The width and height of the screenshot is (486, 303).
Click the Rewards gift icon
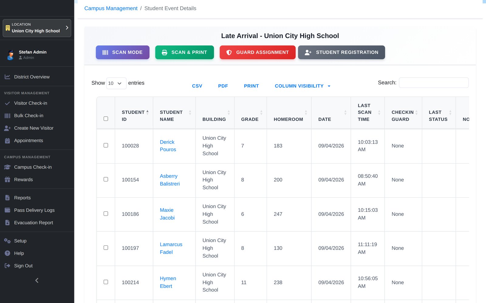[x=7, y=180]
